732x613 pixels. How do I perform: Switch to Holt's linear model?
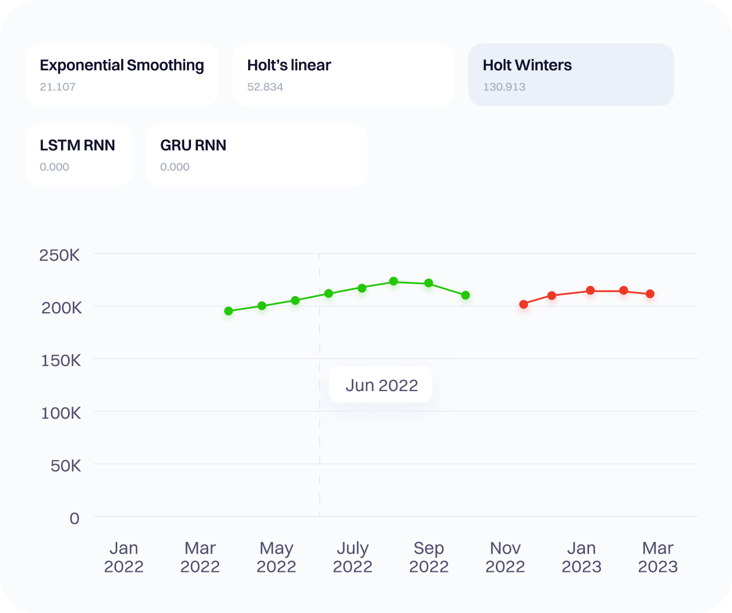[343, 75]
